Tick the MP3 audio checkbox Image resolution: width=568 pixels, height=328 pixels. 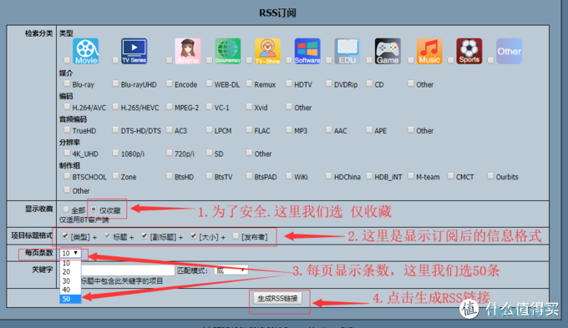click(x=289, y=130)
